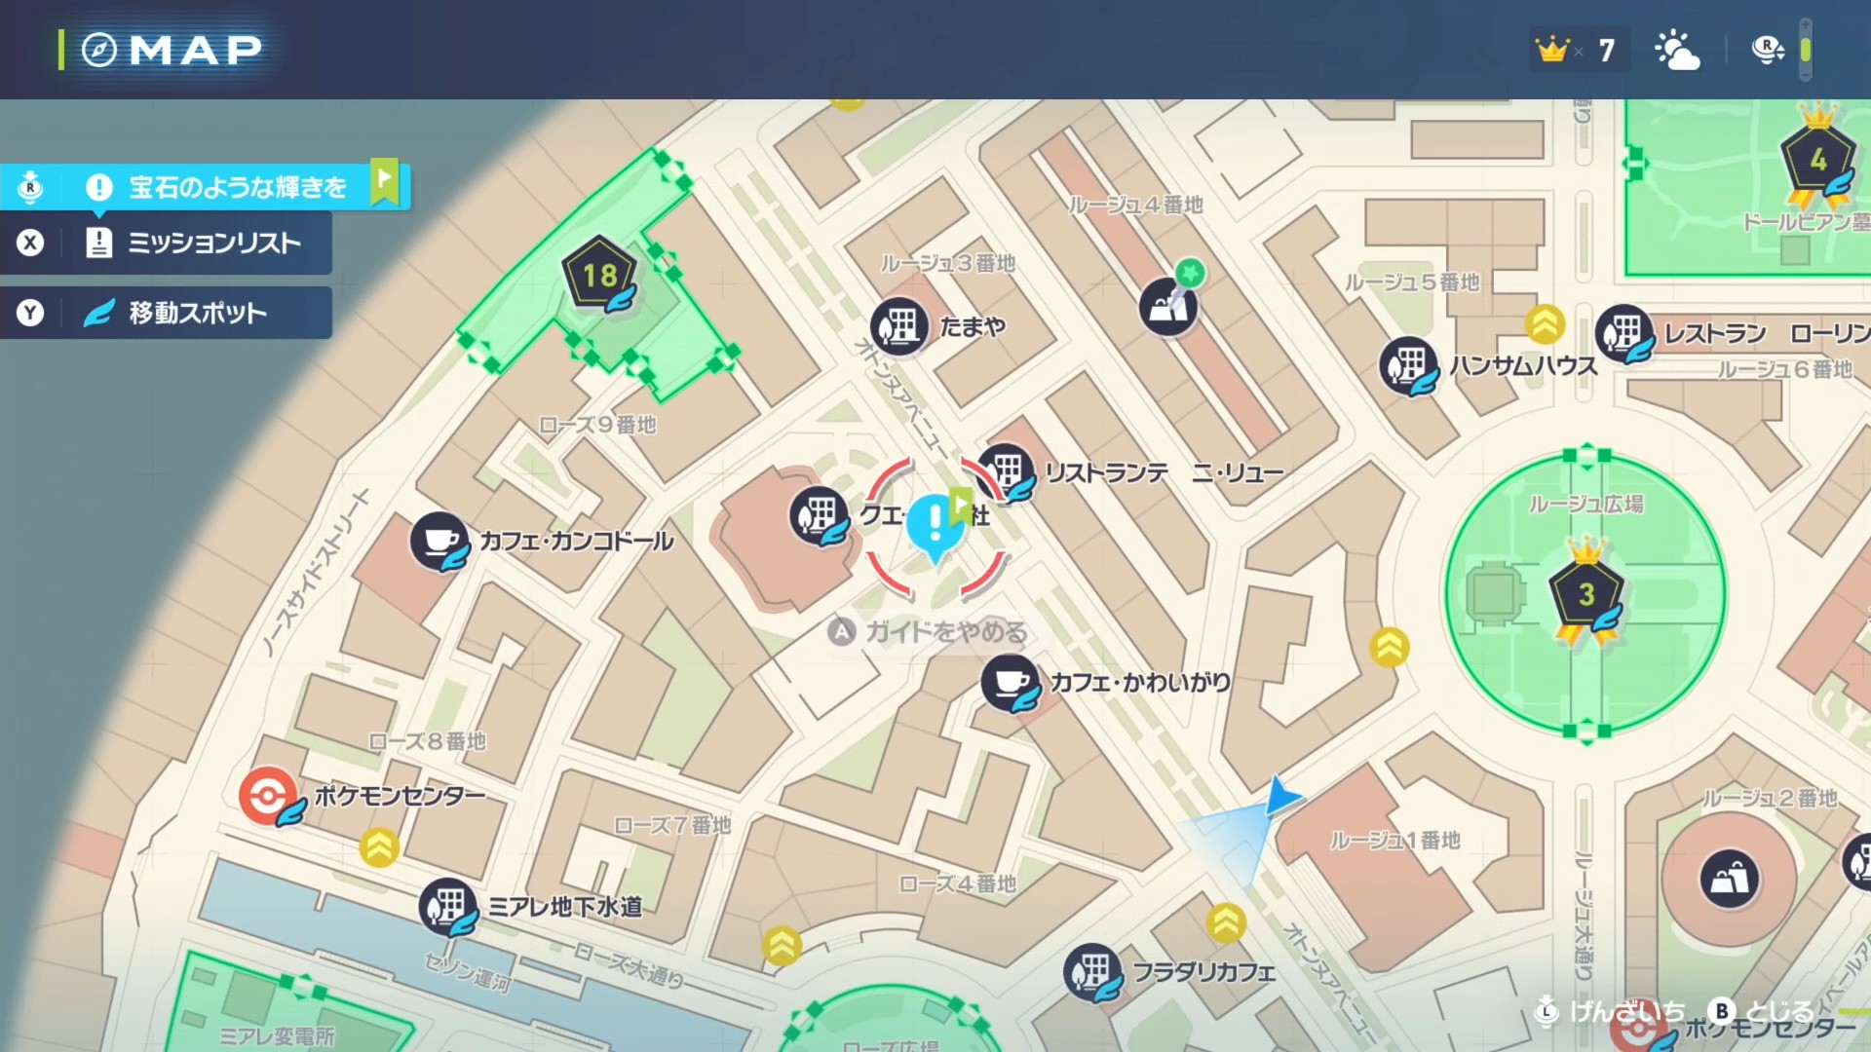
Task: Click the shopping bag shop icon near ルージュ2番地
Action: coord(1730,879)
